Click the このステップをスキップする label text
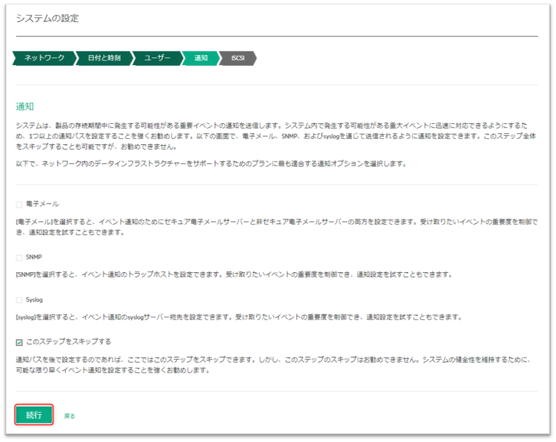The image size is (556, 442). (69, 342)
